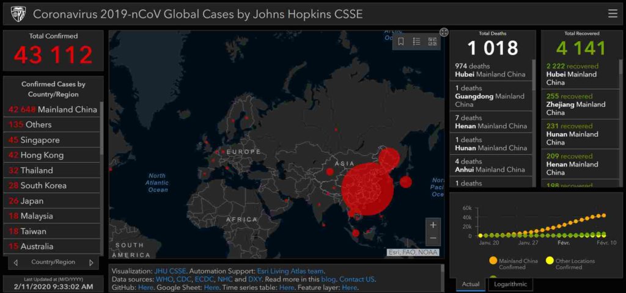
Task: Open the DXY data source link
Action: pos(255,279)
